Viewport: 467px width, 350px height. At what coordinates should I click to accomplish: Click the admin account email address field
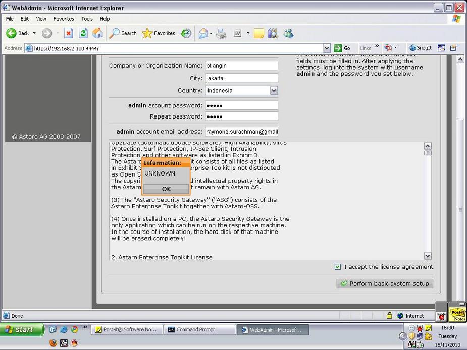[x=241, y=131]
